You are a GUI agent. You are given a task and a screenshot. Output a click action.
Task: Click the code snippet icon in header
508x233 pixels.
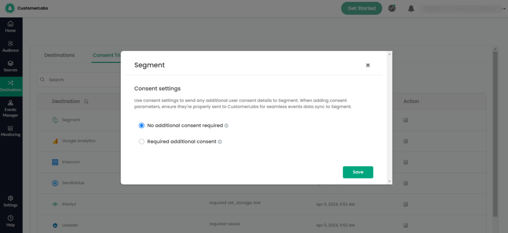click(392, 8)
